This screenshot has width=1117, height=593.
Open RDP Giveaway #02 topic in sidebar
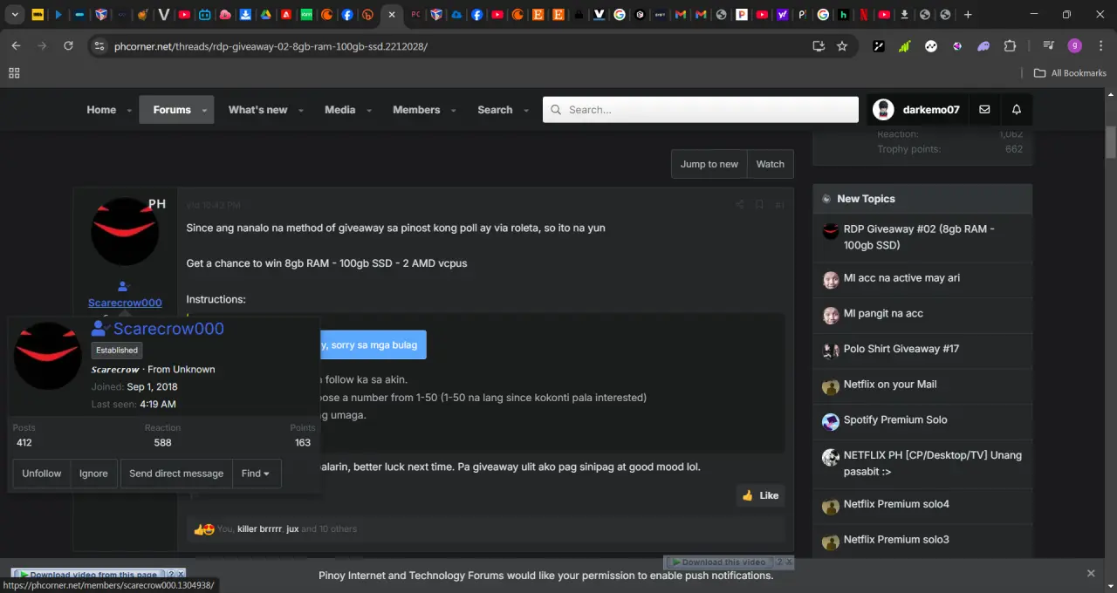tap(918, 236)
